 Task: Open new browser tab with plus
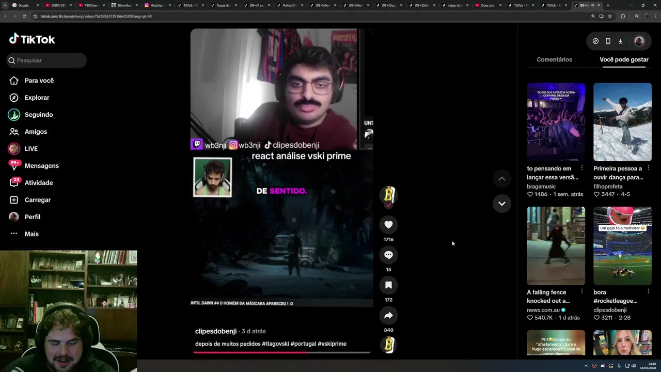tap(607, 5)
